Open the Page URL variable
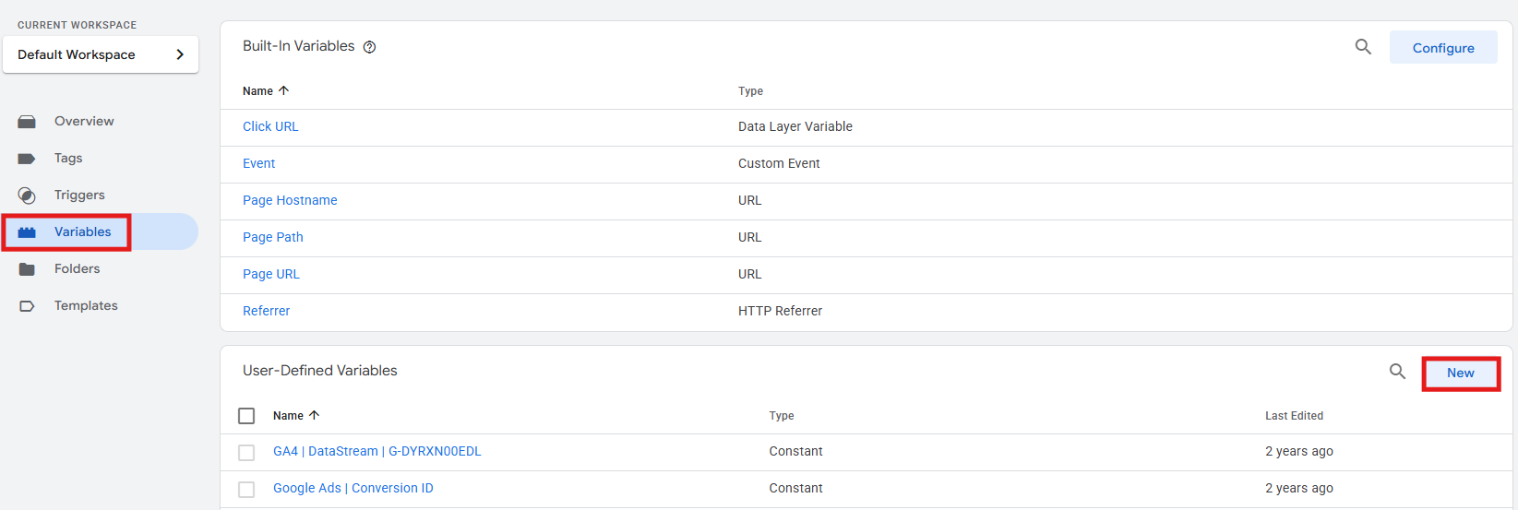Image resolution: width=1518 pixels, height=510 pixels. coord(270,274)
